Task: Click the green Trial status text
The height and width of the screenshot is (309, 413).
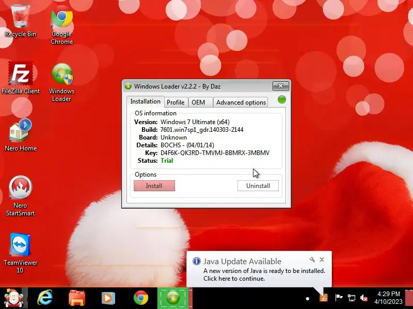Action: point(167,161)
